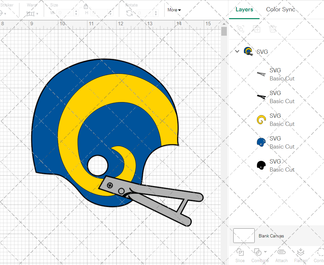Collapse the SVG group layer

(x=237, y=51)
